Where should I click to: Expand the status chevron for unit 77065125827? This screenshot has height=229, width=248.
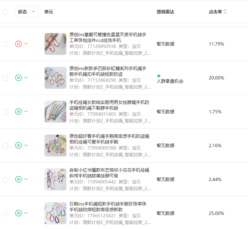tap(26, 213)
